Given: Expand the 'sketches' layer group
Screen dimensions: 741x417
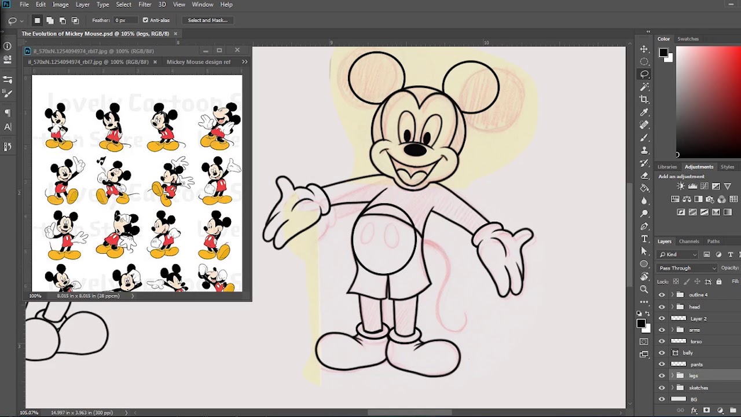Looking at the screenshot, I should (x=672, y=387).
